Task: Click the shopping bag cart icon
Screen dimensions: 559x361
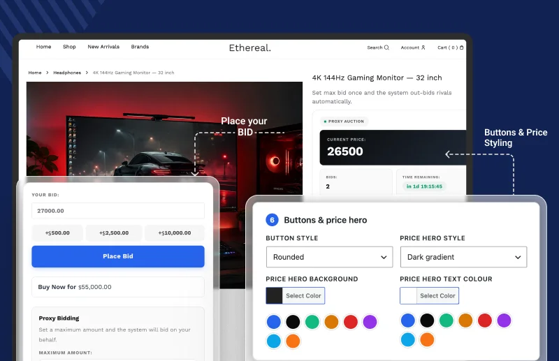Action: pos(462,47)
